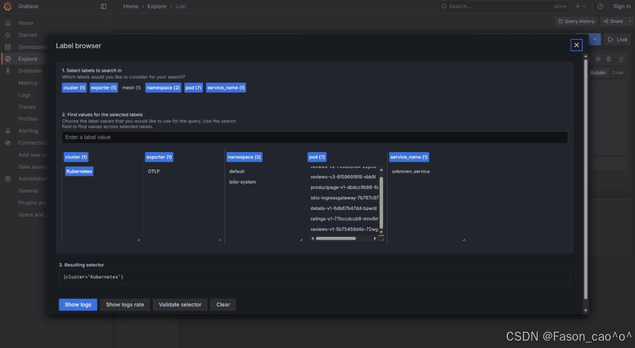Switch to the Builder mode
635x348 pixels.
[x=598, y=73]
